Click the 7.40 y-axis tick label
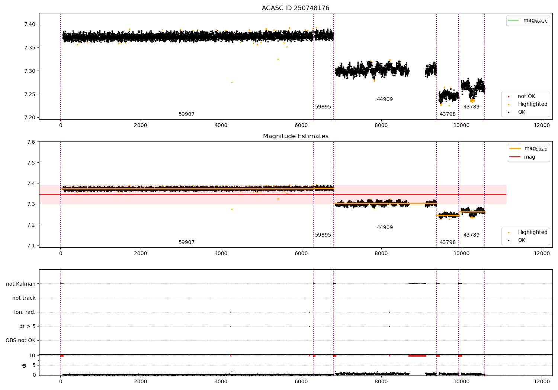Viewport: 558px width, 390px height. pyautogui.click(x=29, y=25)
